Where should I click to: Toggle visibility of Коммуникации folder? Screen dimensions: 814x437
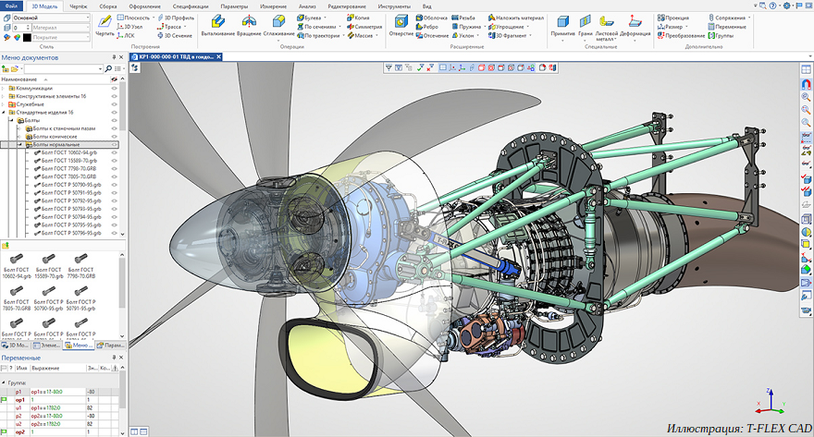point(114,88)
